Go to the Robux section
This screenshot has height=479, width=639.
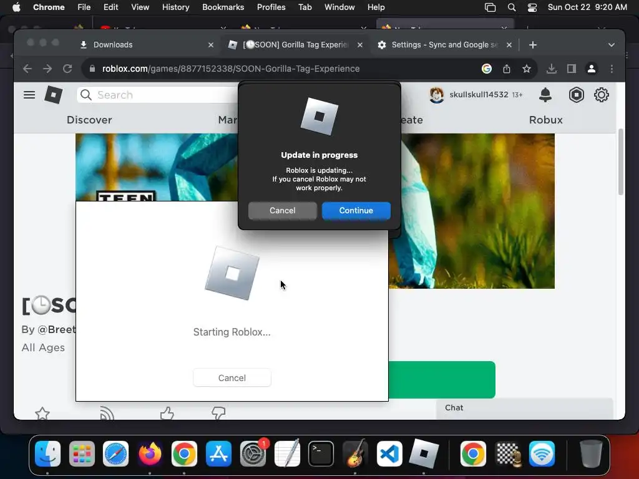point(545,120)
